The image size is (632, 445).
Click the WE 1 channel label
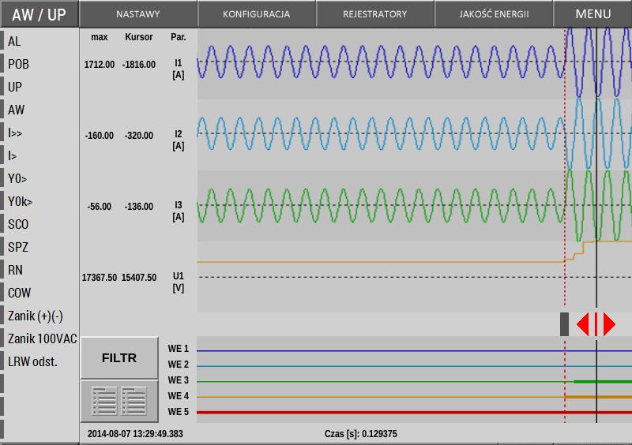pos(179,349)
